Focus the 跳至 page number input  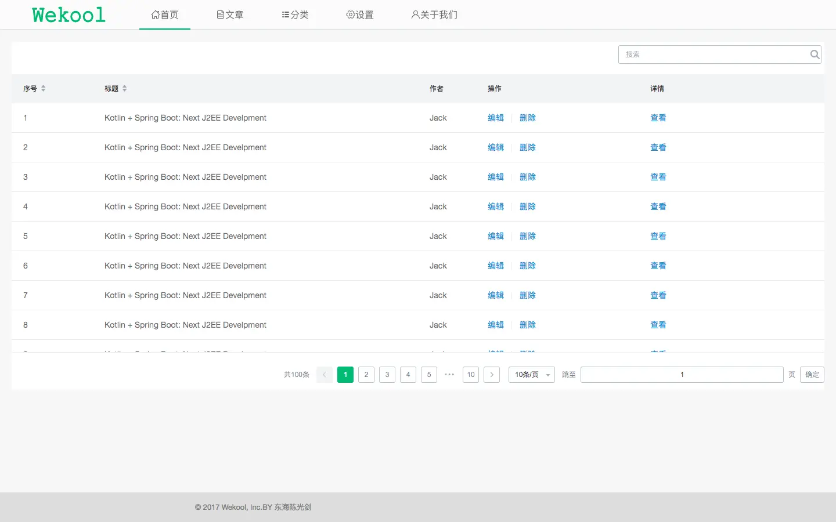(x=682, y=375)
